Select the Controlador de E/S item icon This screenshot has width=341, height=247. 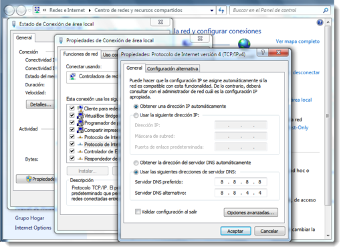pos(80,151)
